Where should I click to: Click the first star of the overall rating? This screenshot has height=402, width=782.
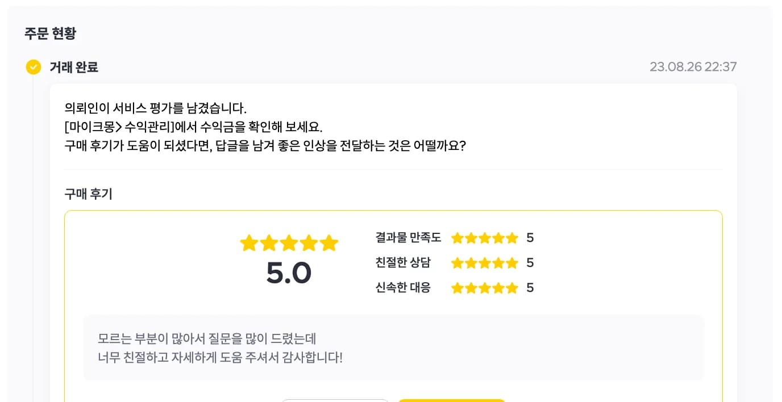249,244
